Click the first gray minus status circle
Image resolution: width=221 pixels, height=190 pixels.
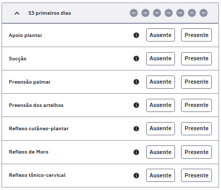(x=134, y=13)
